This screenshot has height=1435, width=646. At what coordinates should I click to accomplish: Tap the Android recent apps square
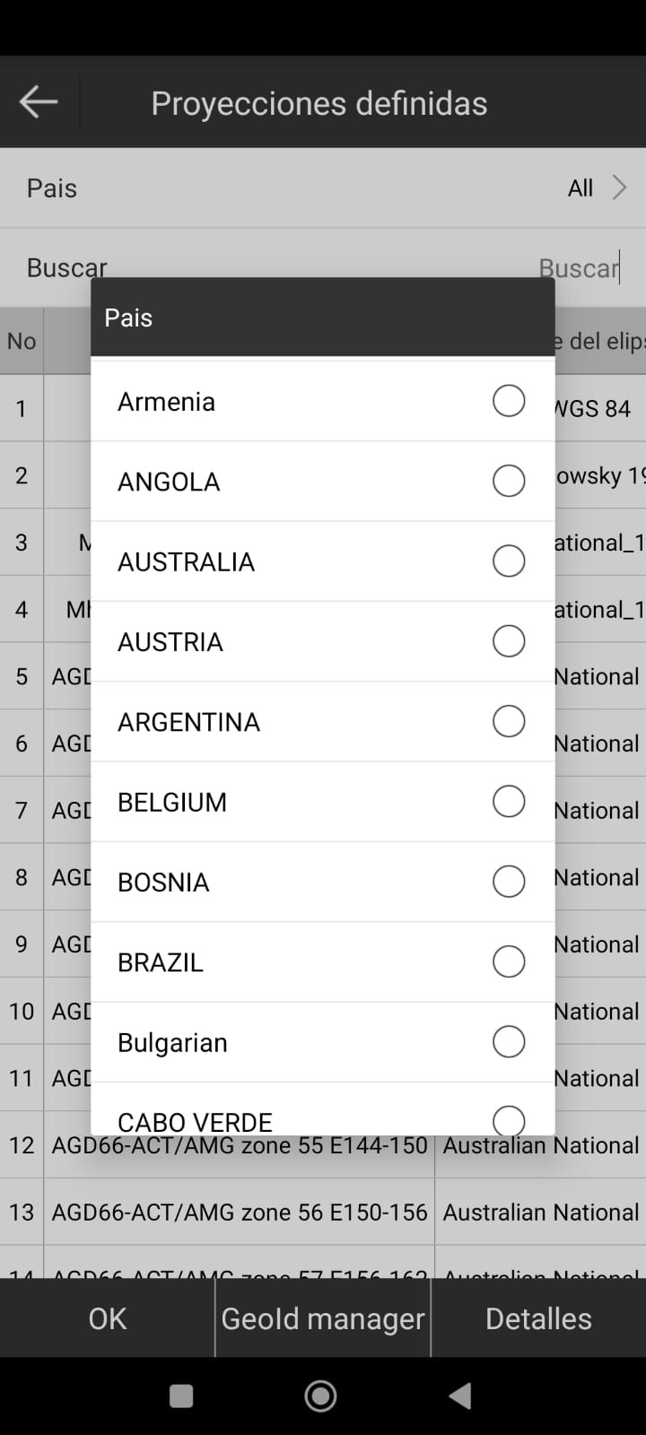[x=181, y=1396]
